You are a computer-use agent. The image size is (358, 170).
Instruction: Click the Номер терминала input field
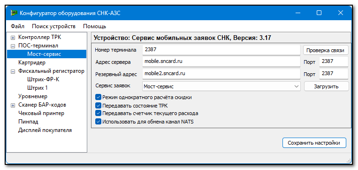(221, 50)
